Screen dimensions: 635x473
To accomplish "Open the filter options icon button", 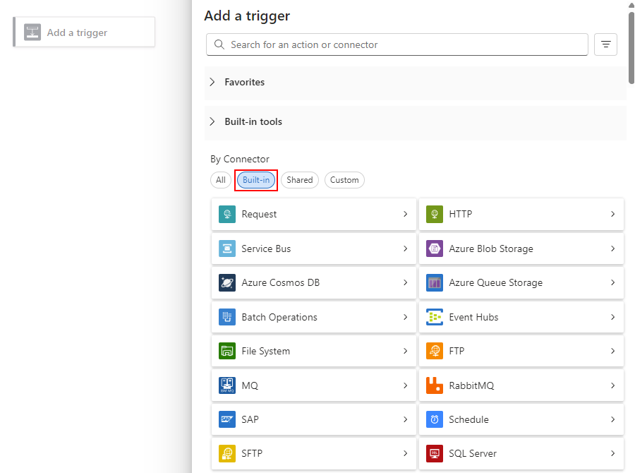I will coord(605,44).
